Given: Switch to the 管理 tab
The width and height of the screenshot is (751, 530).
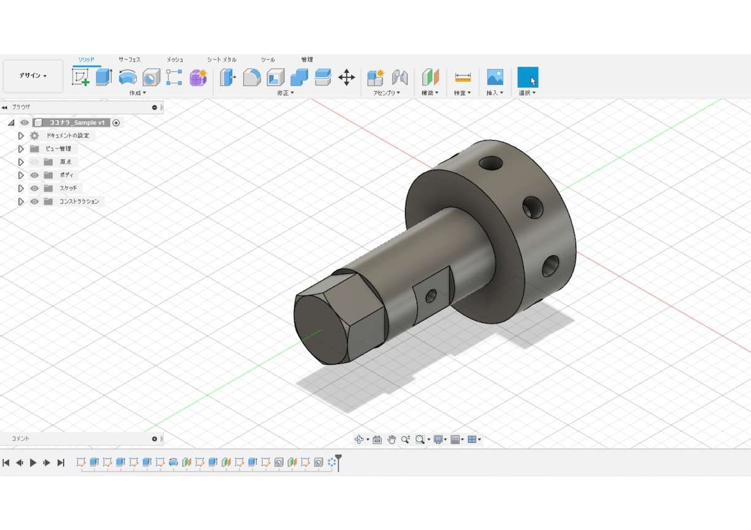Looking at the screenshot, I should click(x=307, y=60).
